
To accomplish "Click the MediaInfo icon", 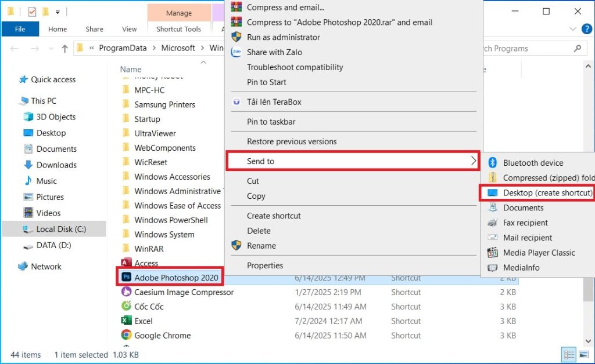I will (x=493, y=268).
